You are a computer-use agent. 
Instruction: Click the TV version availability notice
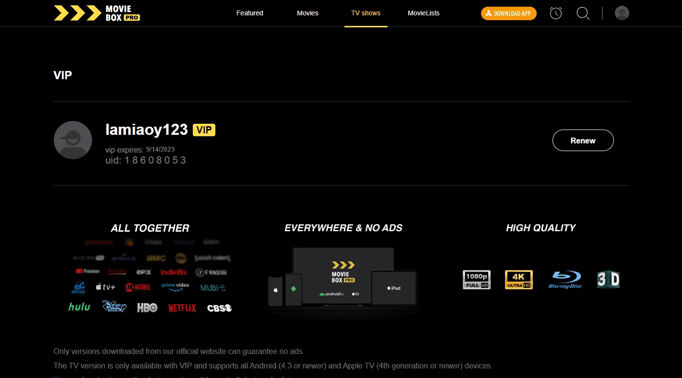(x=273, y=366)
